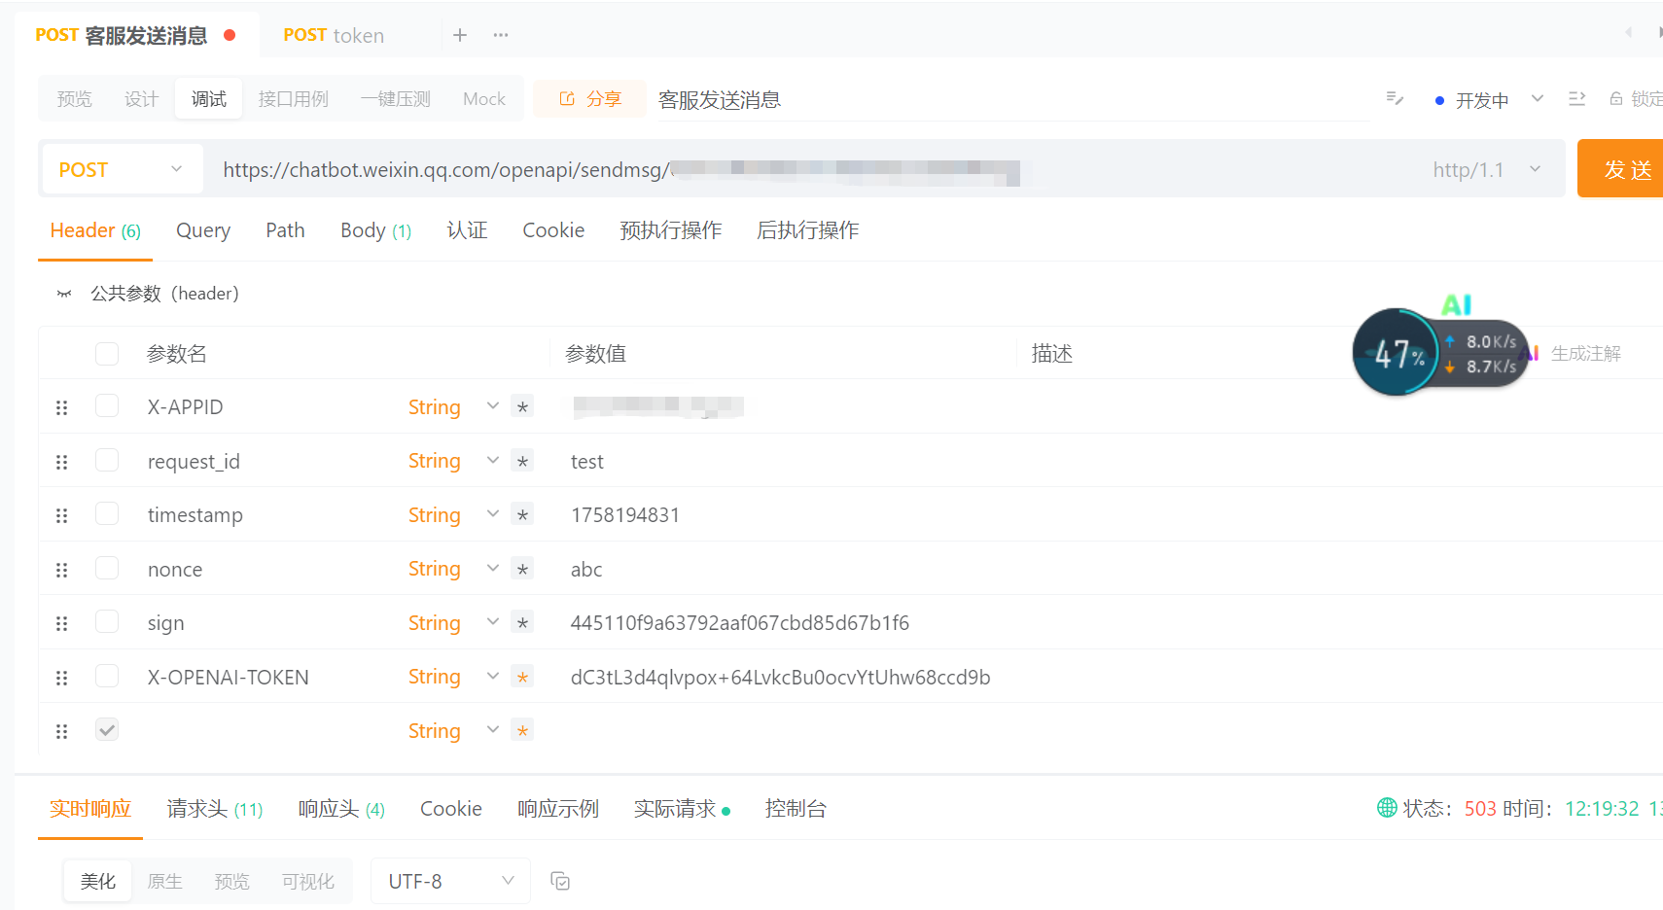Click the drag handle of sign row
Screen dimensions: 1663x910
coord(62,623)
